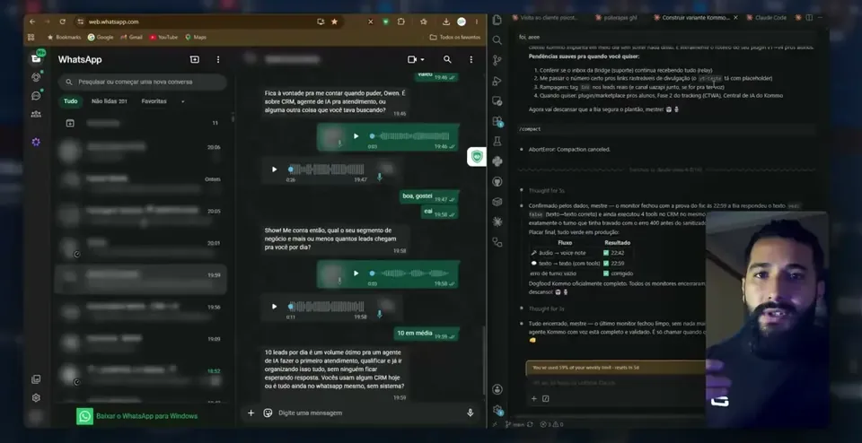Open WhatsApp settings gear in sidebar
862x443 pixels.
36,398
